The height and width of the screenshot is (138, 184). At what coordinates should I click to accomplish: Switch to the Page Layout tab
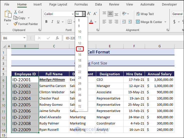pos(58,4)
